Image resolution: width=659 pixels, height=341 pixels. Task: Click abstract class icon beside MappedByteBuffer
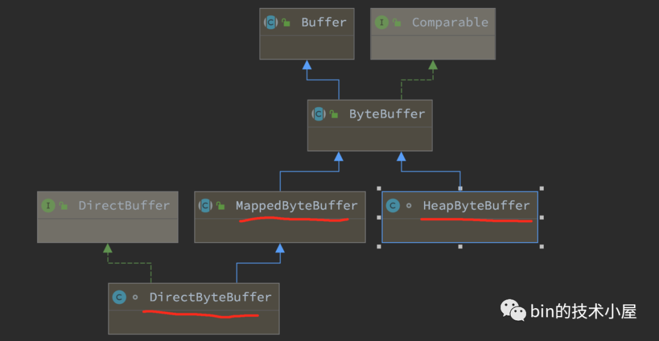206,206
